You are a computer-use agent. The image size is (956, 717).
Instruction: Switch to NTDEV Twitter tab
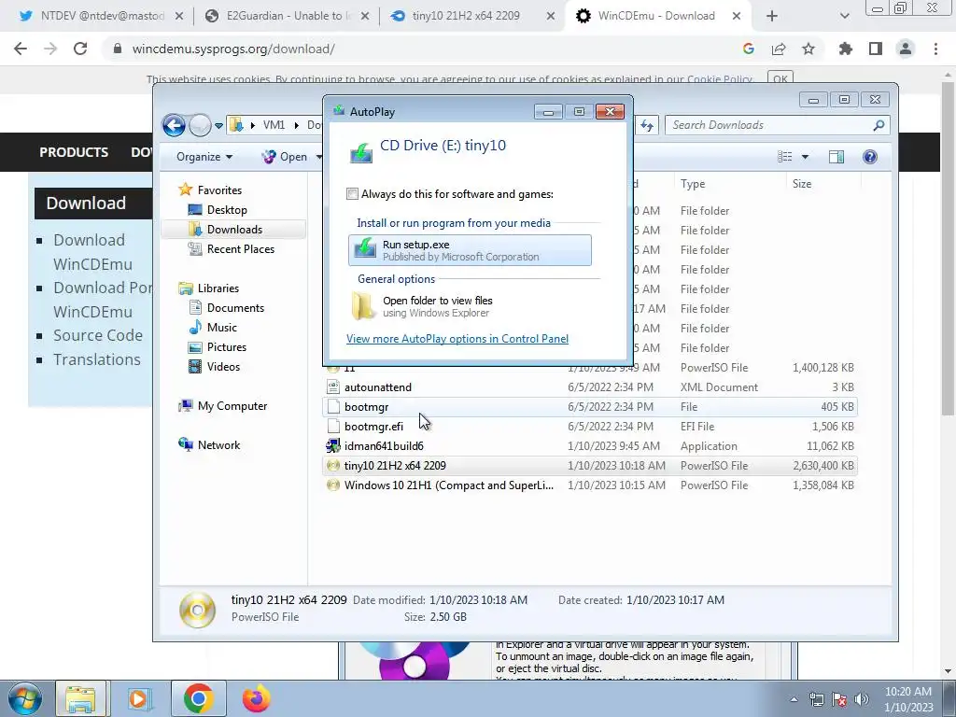pyautogui.click(x=101, y=16)
